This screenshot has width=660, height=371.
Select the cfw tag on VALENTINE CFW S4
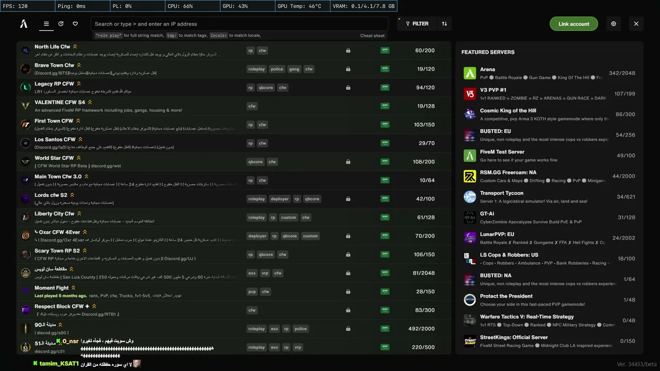coord(252,106)
